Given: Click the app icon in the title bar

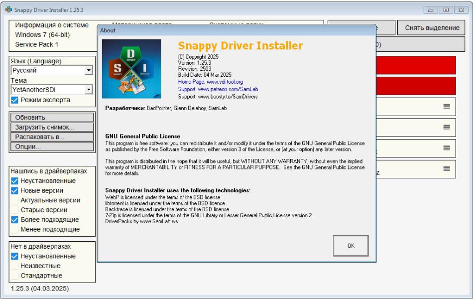Looking at the screenshot, I should 8,10.
